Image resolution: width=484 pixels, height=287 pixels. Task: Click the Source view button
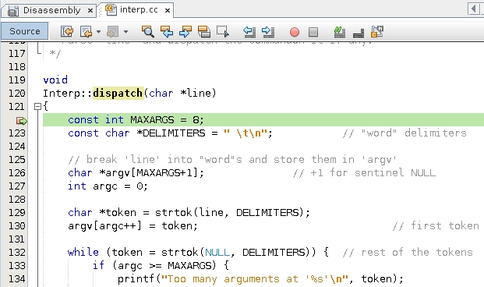pos(25,31)
